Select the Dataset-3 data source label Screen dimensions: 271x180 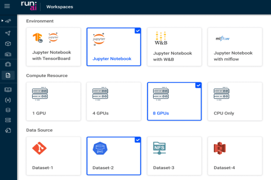[164, 168]
